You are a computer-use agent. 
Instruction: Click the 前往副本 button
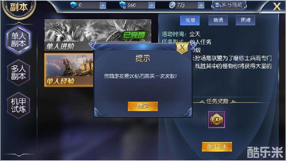[x=217, y=147]
